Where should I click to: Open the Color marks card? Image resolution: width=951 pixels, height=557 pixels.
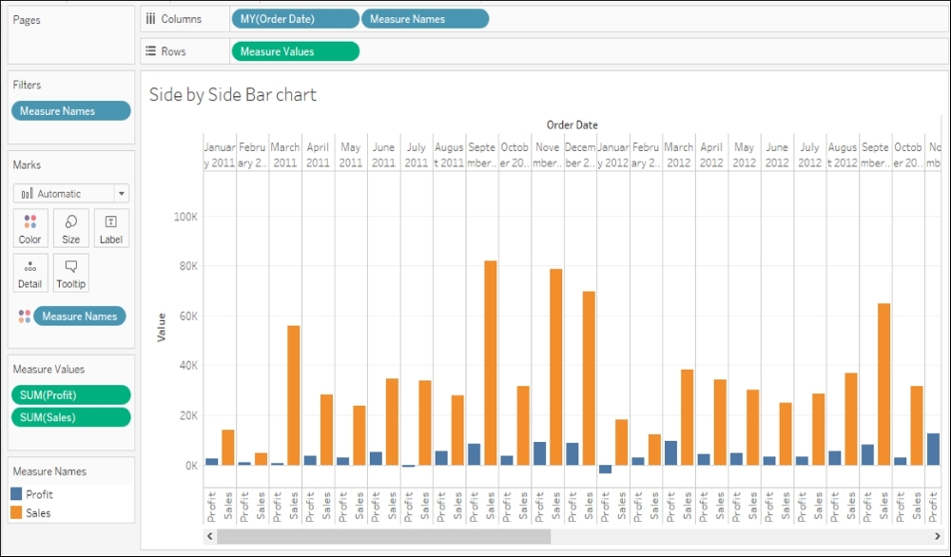30,228
